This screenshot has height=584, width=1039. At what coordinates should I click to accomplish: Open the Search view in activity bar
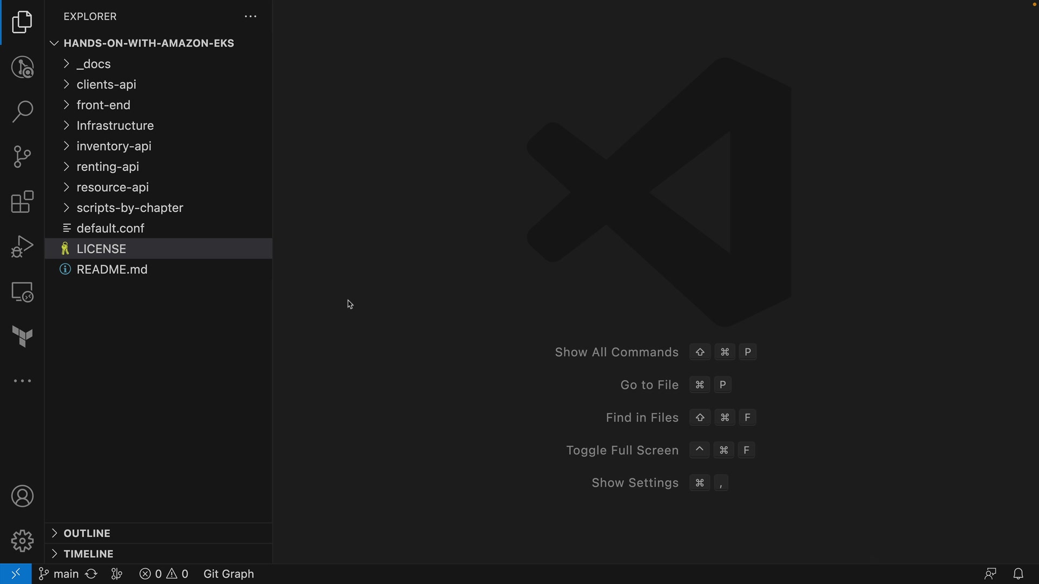[22, 112]
